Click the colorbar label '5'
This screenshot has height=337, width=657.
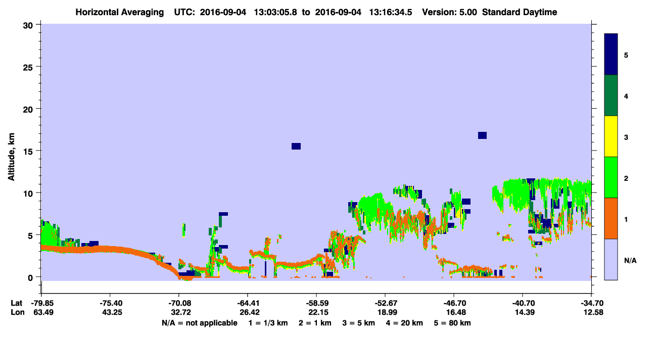[x=626, y=55]
